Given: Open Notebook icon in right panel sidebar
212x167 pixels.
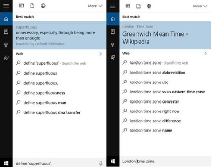Looking at the screenshot, I should coord(113,32).
